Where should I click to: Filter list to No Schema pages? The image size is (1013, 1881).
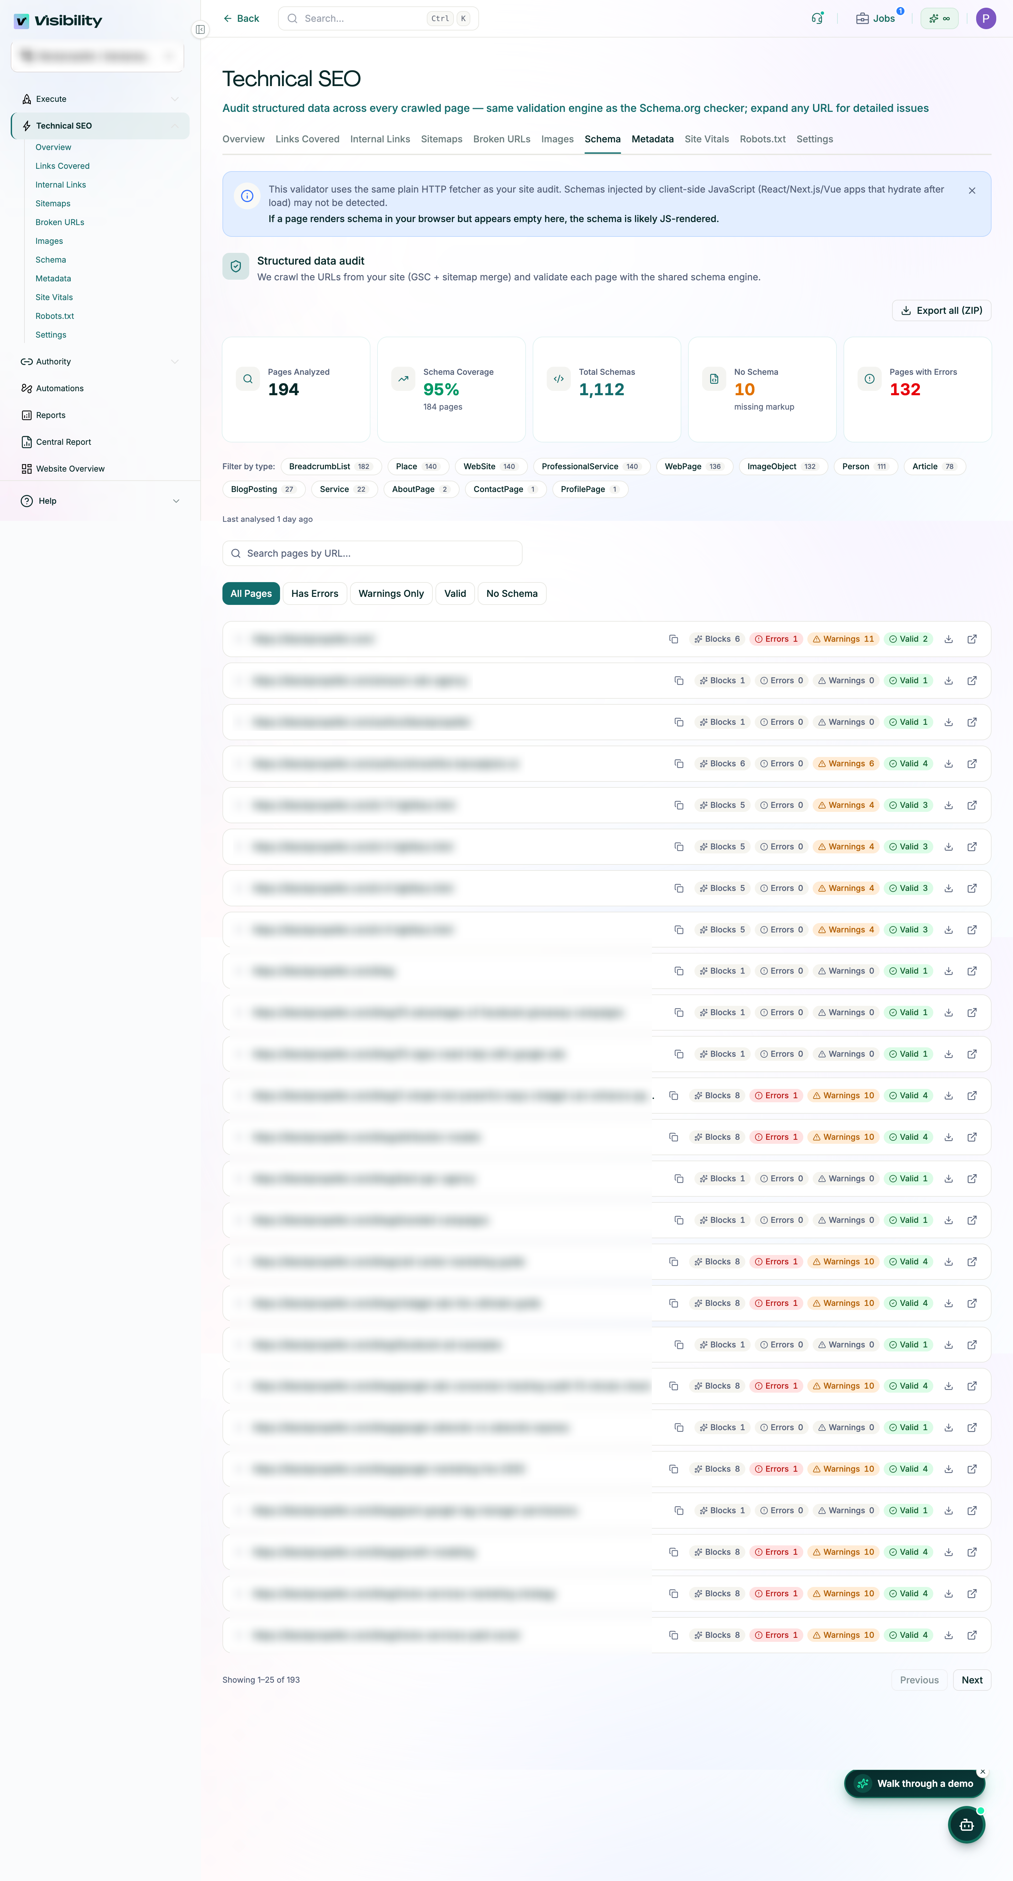(511, 594)
